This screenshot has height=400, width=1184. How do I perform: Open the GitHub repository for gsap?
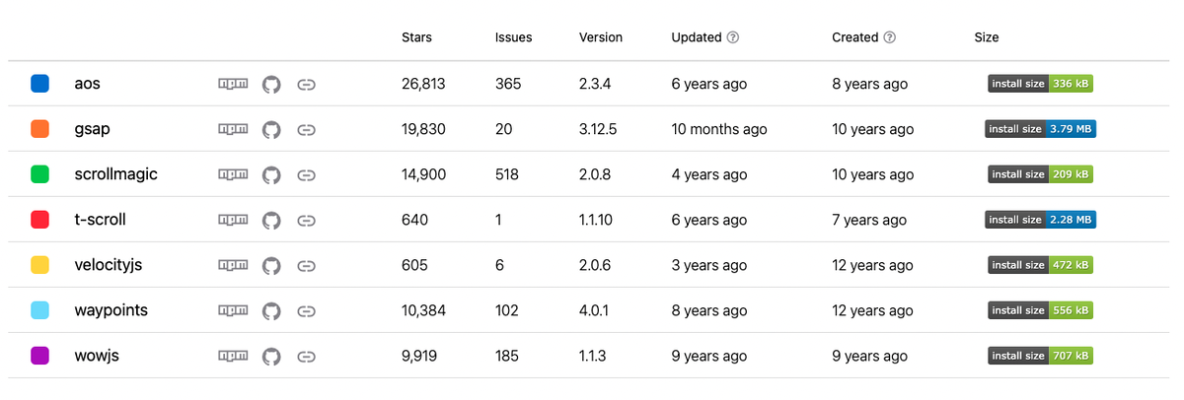click(271, 129)
